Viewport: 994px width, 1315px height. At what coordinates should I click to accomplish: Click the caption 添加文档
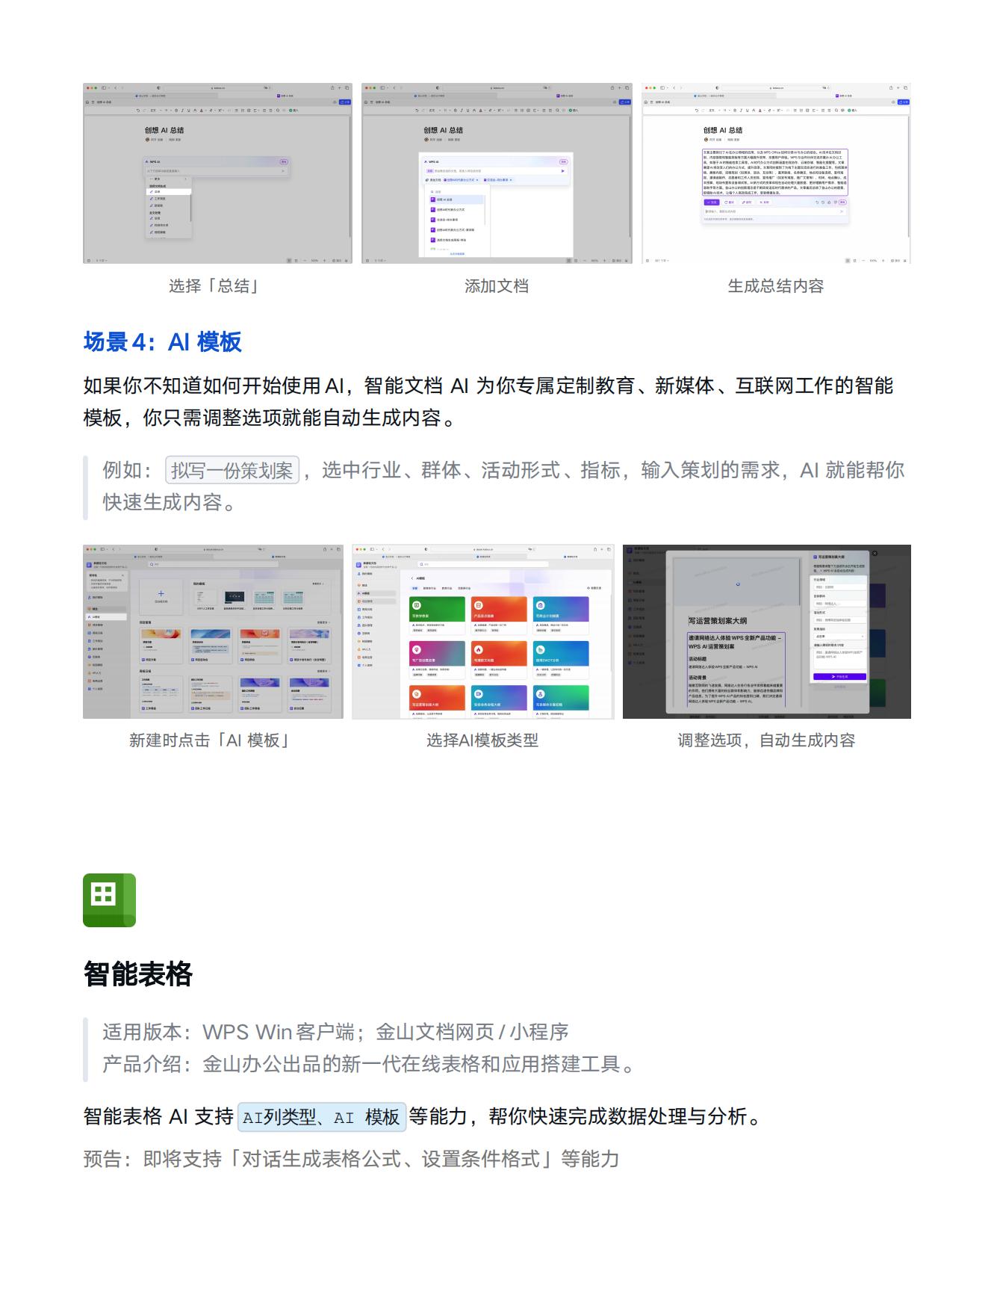[497, 285]
